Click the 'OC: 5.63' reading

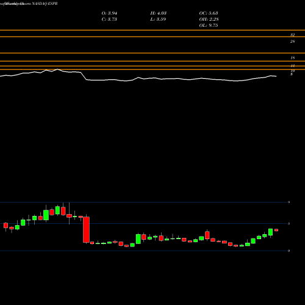point(209,13)
